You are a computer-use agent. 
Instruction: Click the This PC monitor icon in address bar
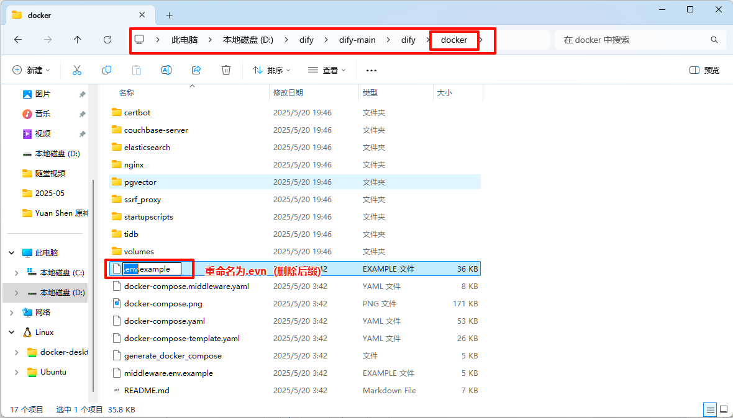(139, 40)
